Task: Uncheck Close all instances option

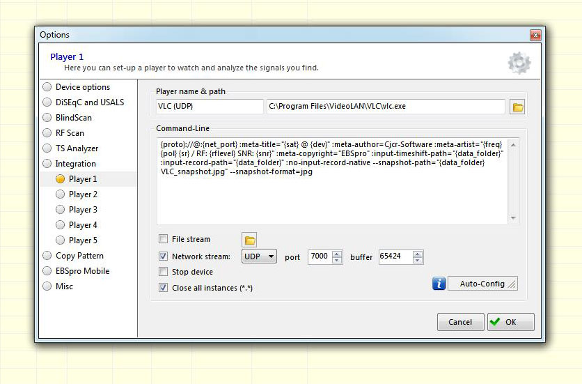Action: [163, 287]
